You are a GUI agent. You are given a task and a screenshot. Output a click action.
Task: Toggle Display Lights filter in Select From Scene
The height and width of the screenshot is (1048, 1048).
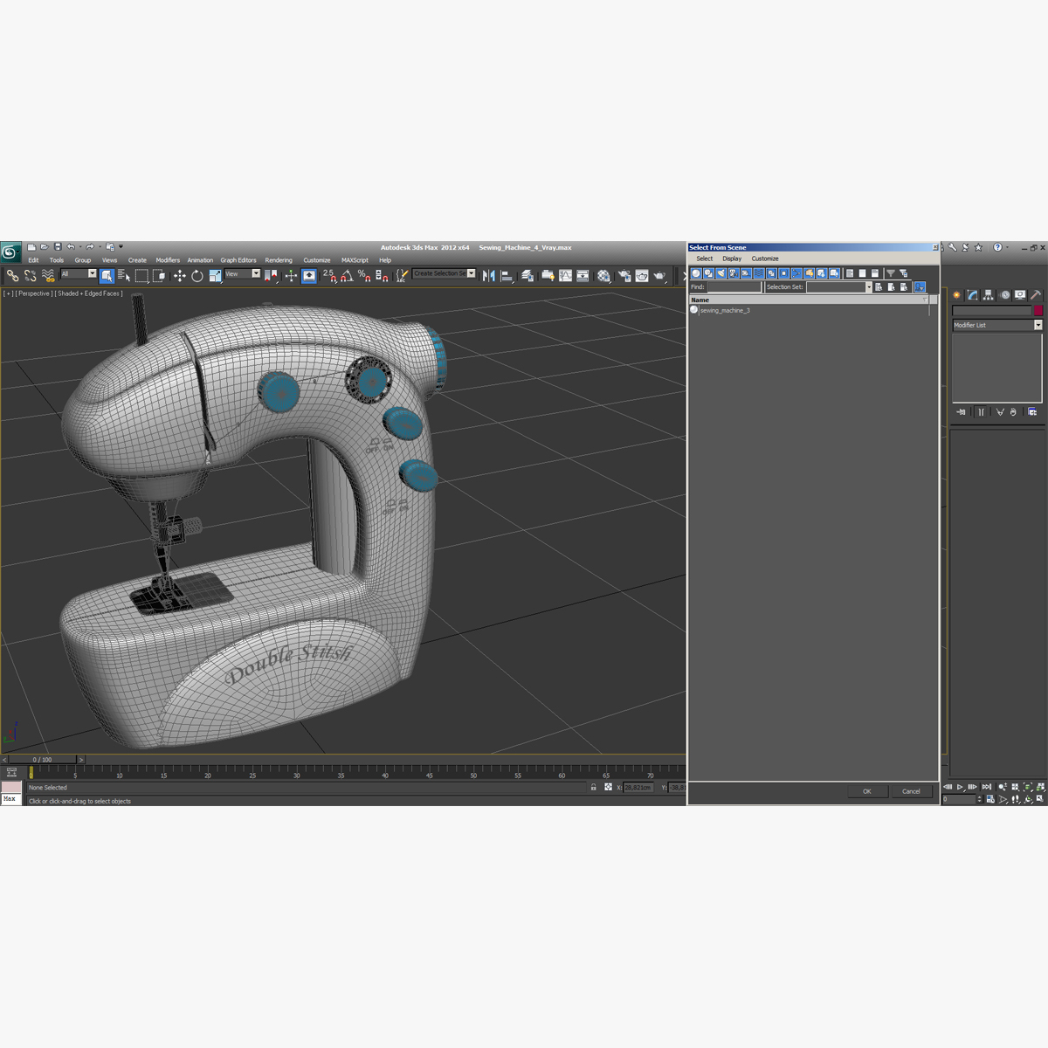pos(720,272)
